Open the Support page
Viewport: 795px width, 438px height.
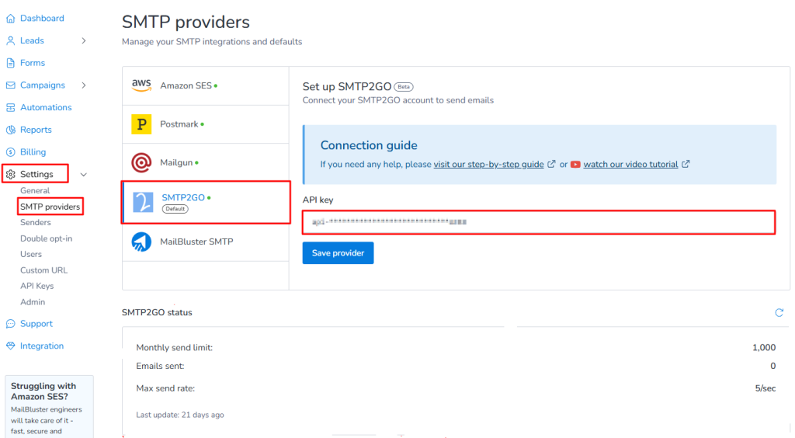coord(36,324)
